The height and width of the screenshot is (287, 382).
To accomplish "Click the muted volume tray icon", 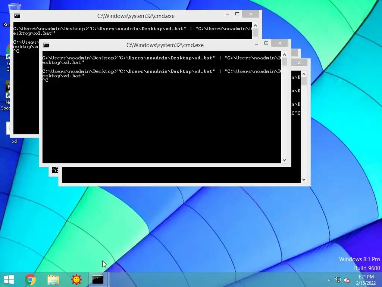I will [347, 280].
